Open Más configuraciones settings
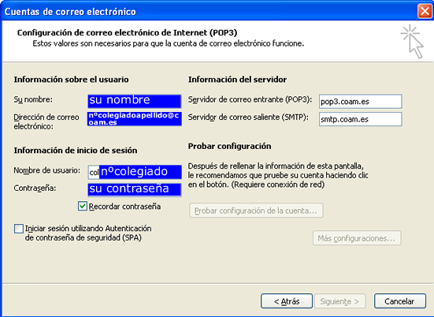434x317 pixels. 357,238
